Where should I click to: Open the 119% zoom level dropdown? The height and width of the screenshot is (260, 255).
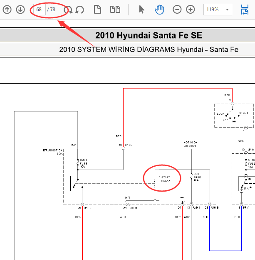[227, 10]
